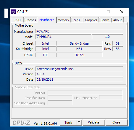Image resolution: width=134 pixels, height=130 pixels.
Task: Minimize the CPU-Z window
Action: pyautogui.click(x=95, y=12)
